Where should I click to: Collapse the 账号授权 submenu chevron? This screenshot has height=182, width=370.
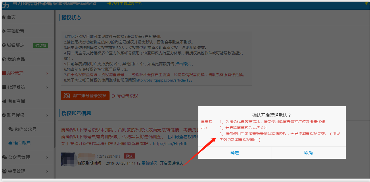pyautogui.click(x=47, y=116)
